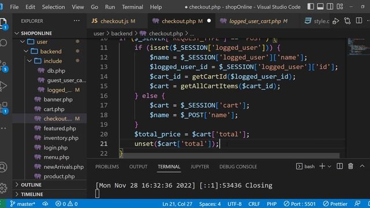Viewport: 370px width, 208px height.
Task: Change indentation via Spaces: 4
Action: (x=210, y=204)
